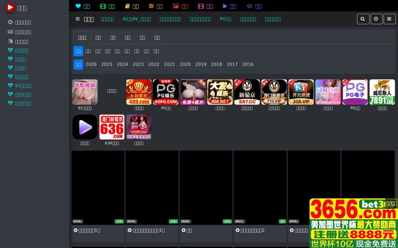Image resolution: width=398 pixels, height=248 pixels.
Task: Filter videos by year 2024
Action: tap(122, 64)
